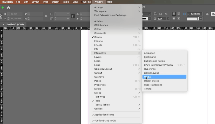
Task: Open the fx effects menu
Action: coord(166,14)
